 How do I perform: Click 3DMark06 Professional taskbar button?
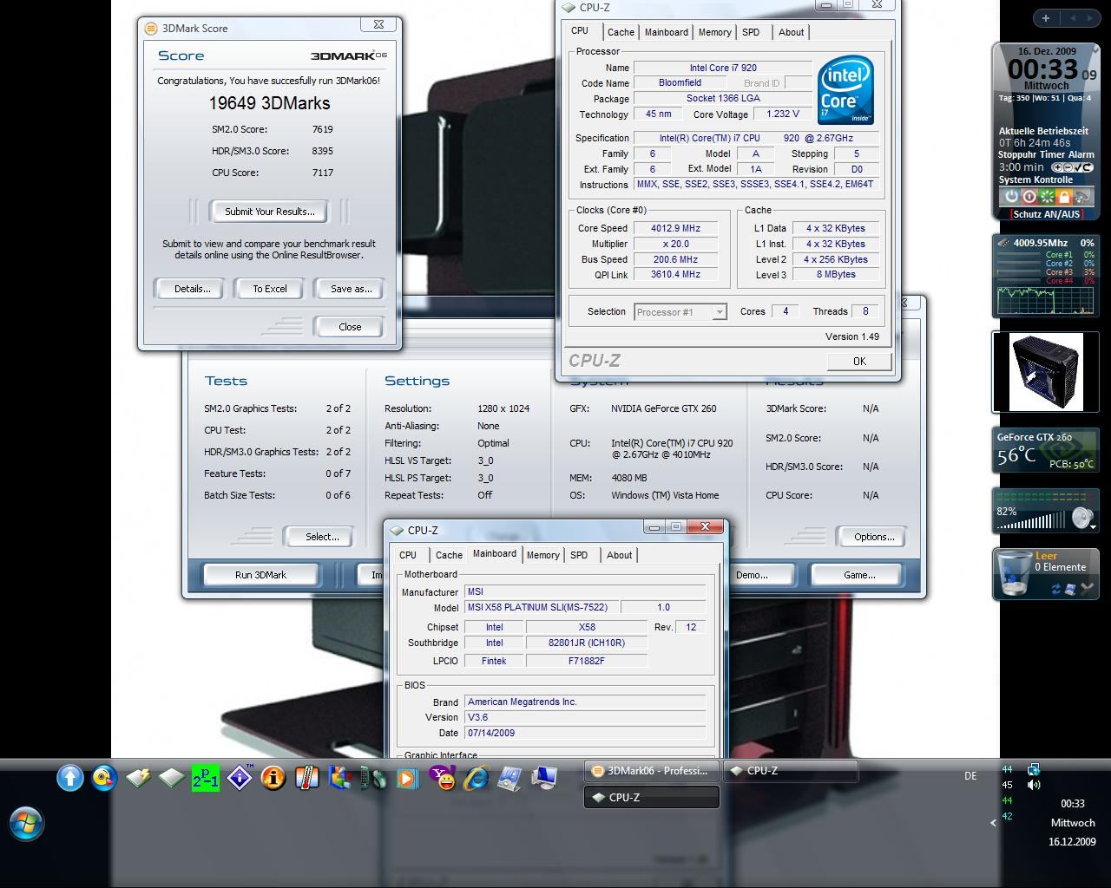651,771
